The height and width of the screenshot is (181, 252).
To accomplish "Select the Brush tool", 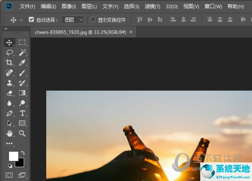I will pyautogui.click(x=22, y=73).
